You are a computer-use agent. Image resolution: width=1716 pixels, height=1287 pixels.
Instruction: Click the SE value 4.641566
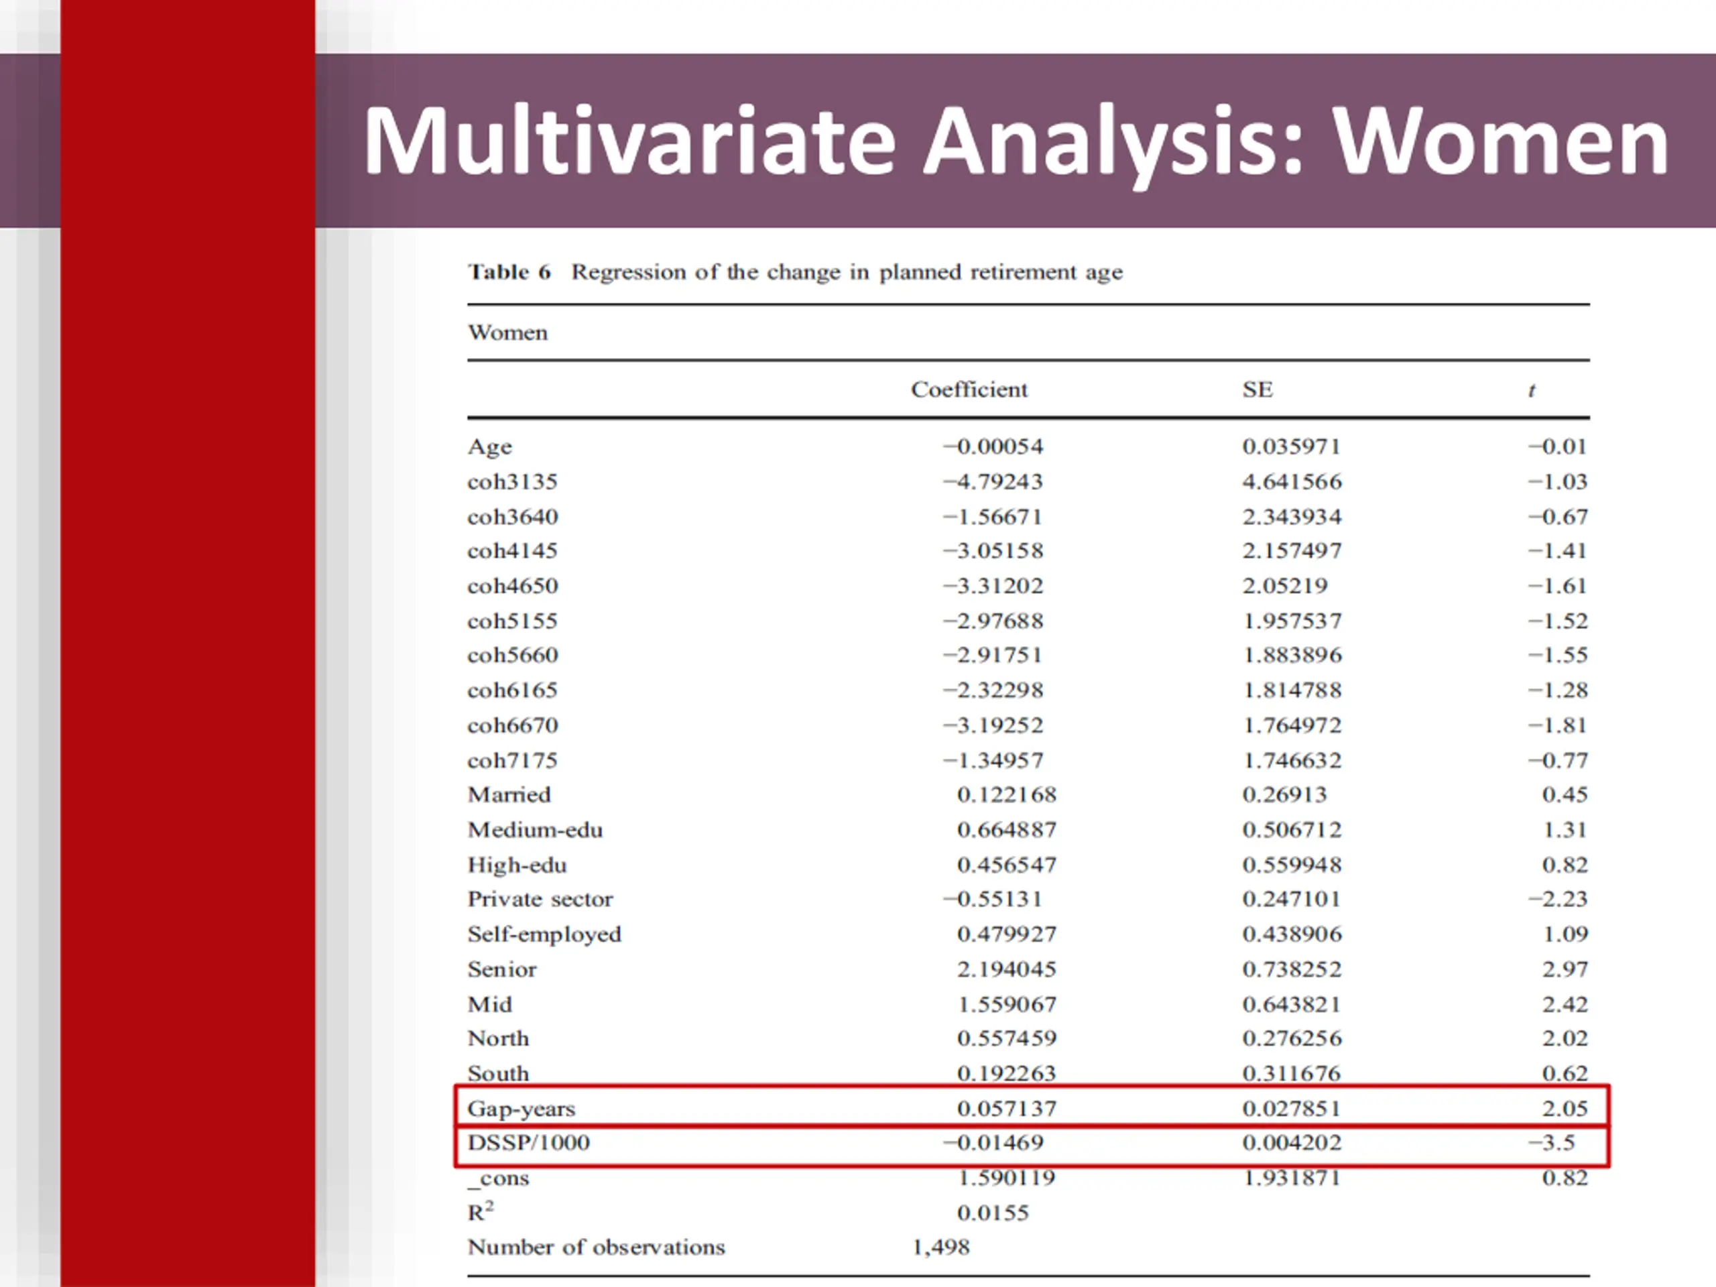[1292, 482]
